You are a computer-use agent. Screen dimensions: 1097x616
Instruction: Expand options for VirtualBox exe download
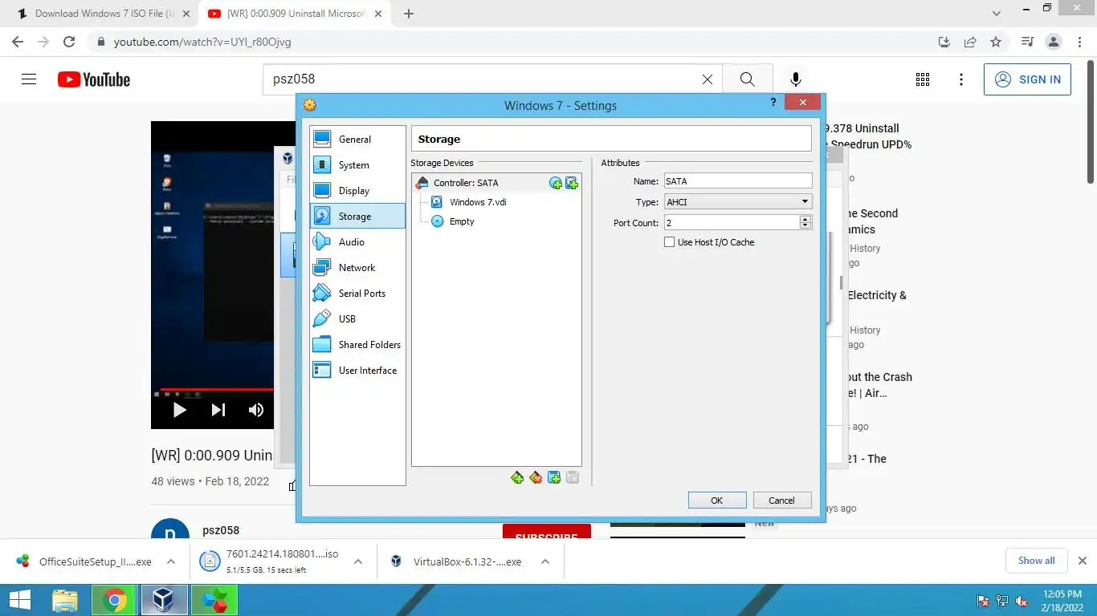pyautogui.click(x=545, y=562)
